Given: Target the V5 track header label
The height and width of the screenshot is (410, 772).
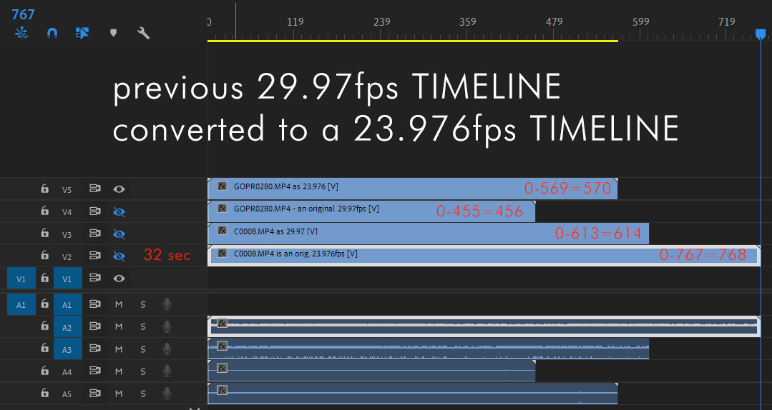Looking at the screenshot, I should click(x=67, y=189).
